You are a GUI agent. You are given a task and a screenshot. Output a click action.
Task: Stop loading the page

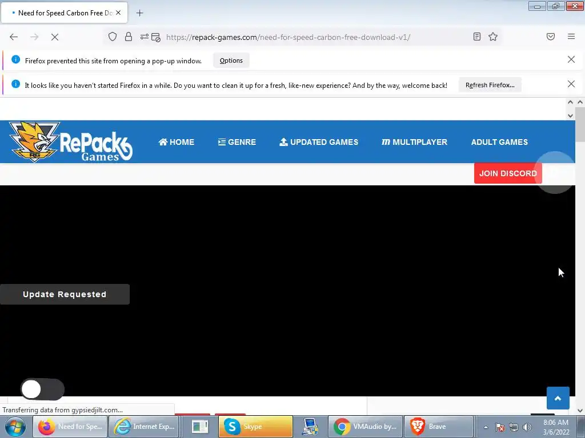pos(55,37)
